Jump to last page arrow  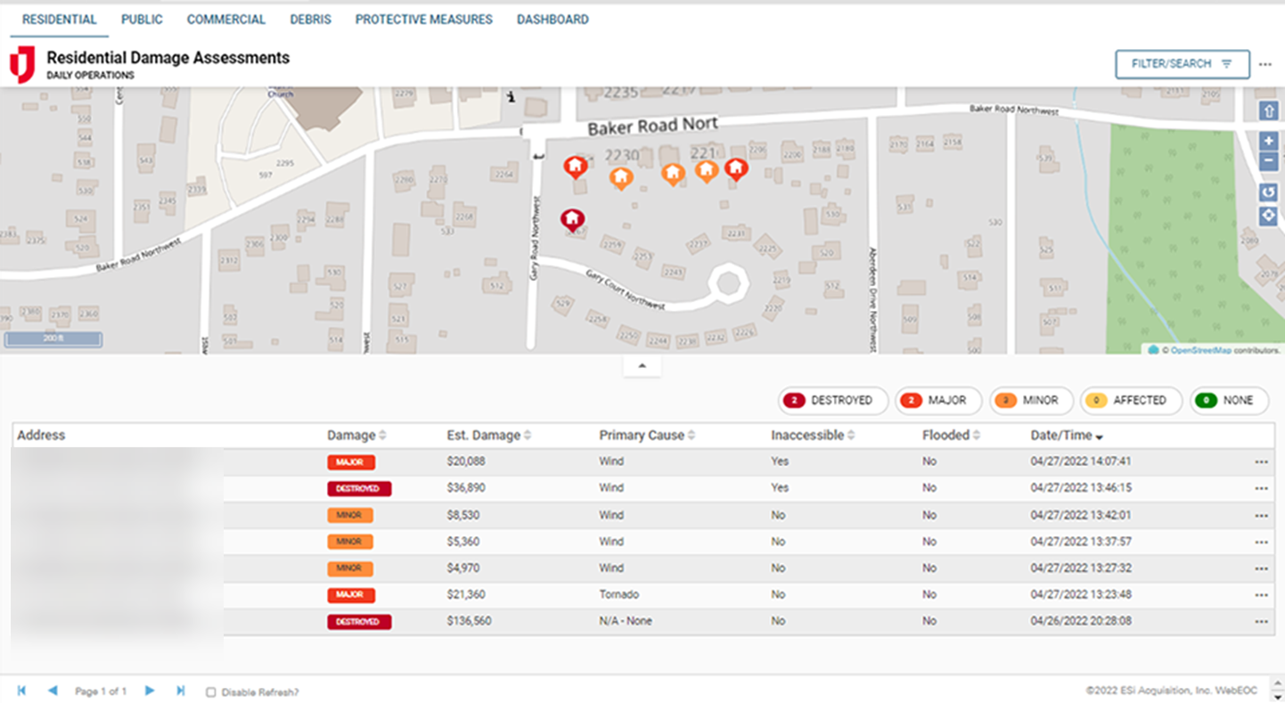click(x=181, y=691)
